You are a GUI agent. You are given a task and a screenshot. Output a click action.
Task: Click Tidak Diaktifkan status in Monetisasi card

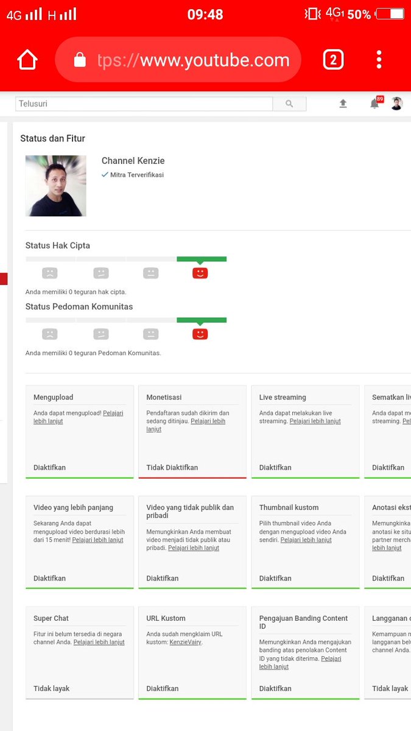[172, 468]
